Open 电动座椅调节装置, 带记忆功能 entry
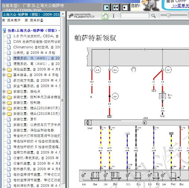The height and width of the screenshot is (188, 189). click(x=37, y=180)
